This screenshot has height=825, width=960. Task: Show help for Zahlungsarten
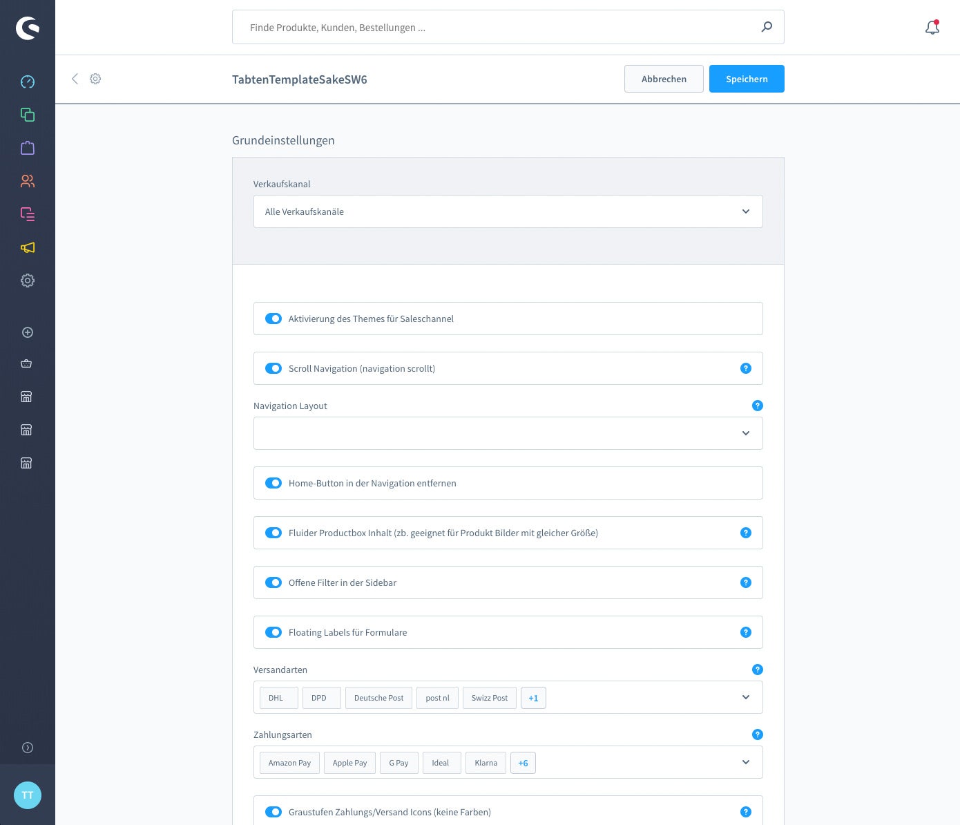(758, 734)
